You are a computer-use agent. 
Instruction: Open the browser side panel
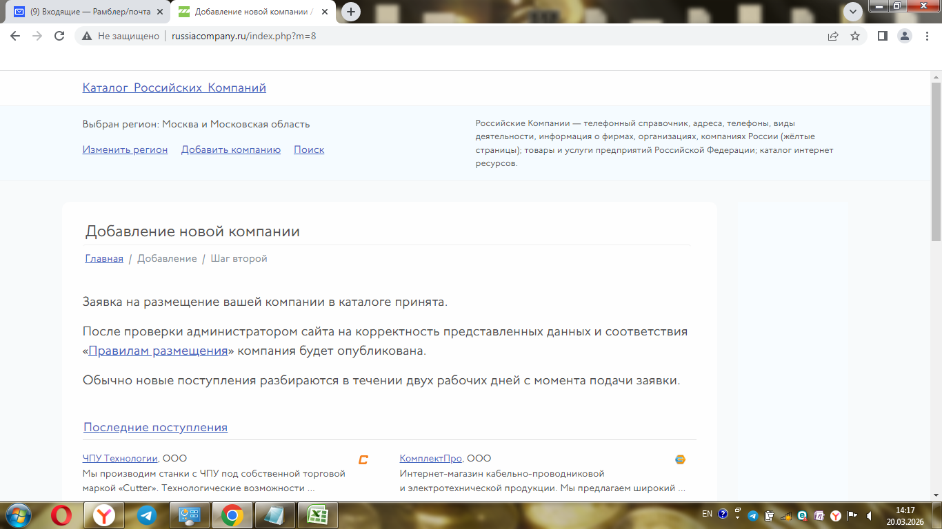click(x=882, y=36)
